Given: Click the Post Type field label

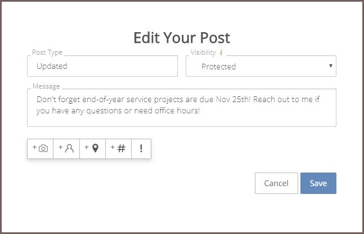Looking at the screenshot, I should pyautogui.click(x=47, y=52).
